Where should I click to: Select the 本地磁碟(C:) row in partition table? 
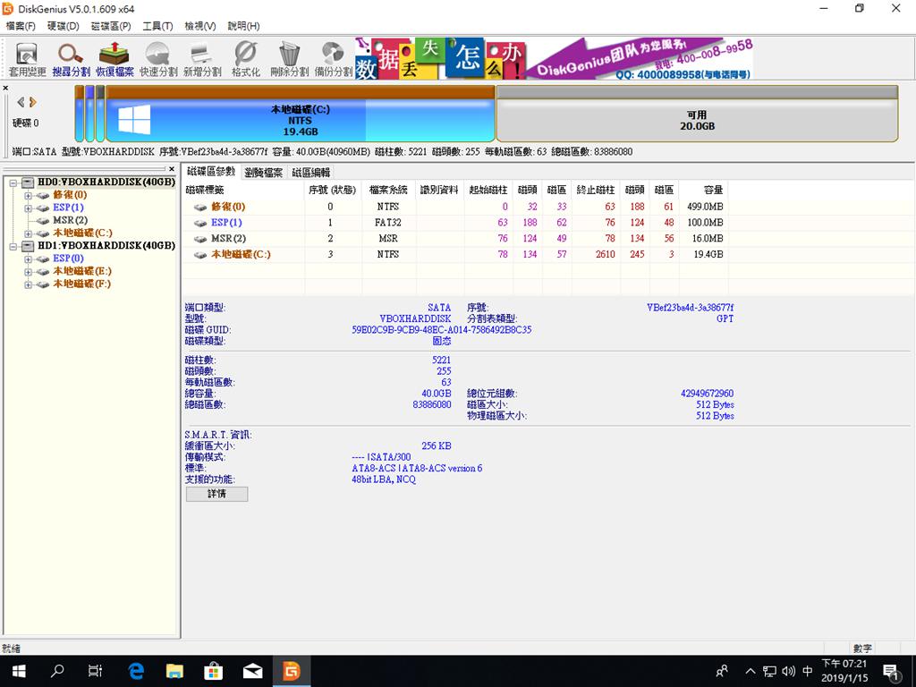point(455,254)
